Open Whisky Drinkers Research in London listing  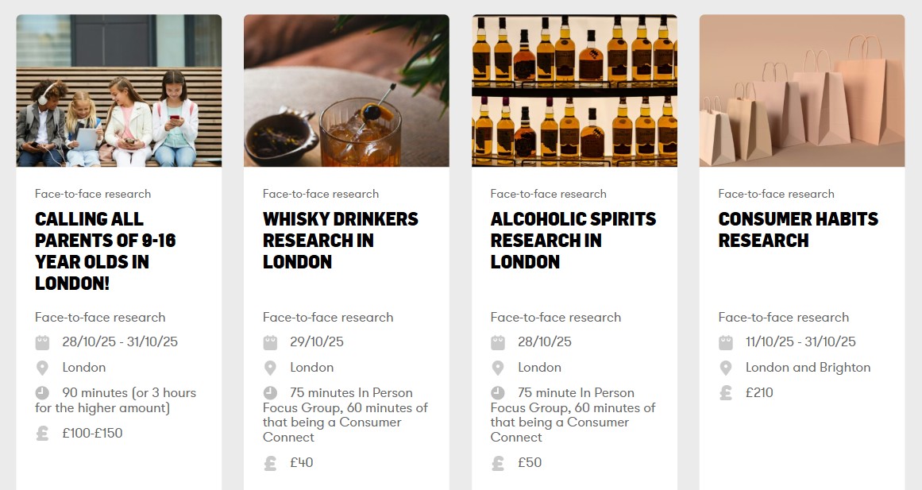coord(340,240)
